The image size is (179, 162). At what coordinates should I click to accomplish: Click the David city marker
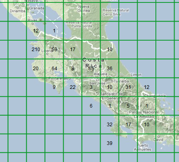(158, 136)
